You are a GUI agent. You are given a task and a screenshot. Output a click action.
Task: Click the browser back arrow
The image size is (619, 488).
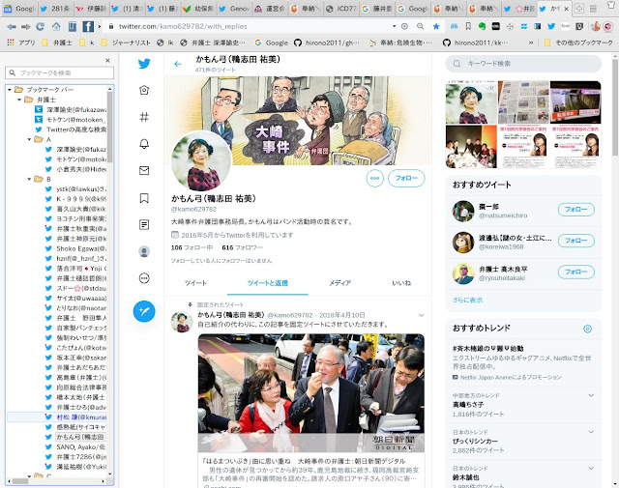[12, 26]
